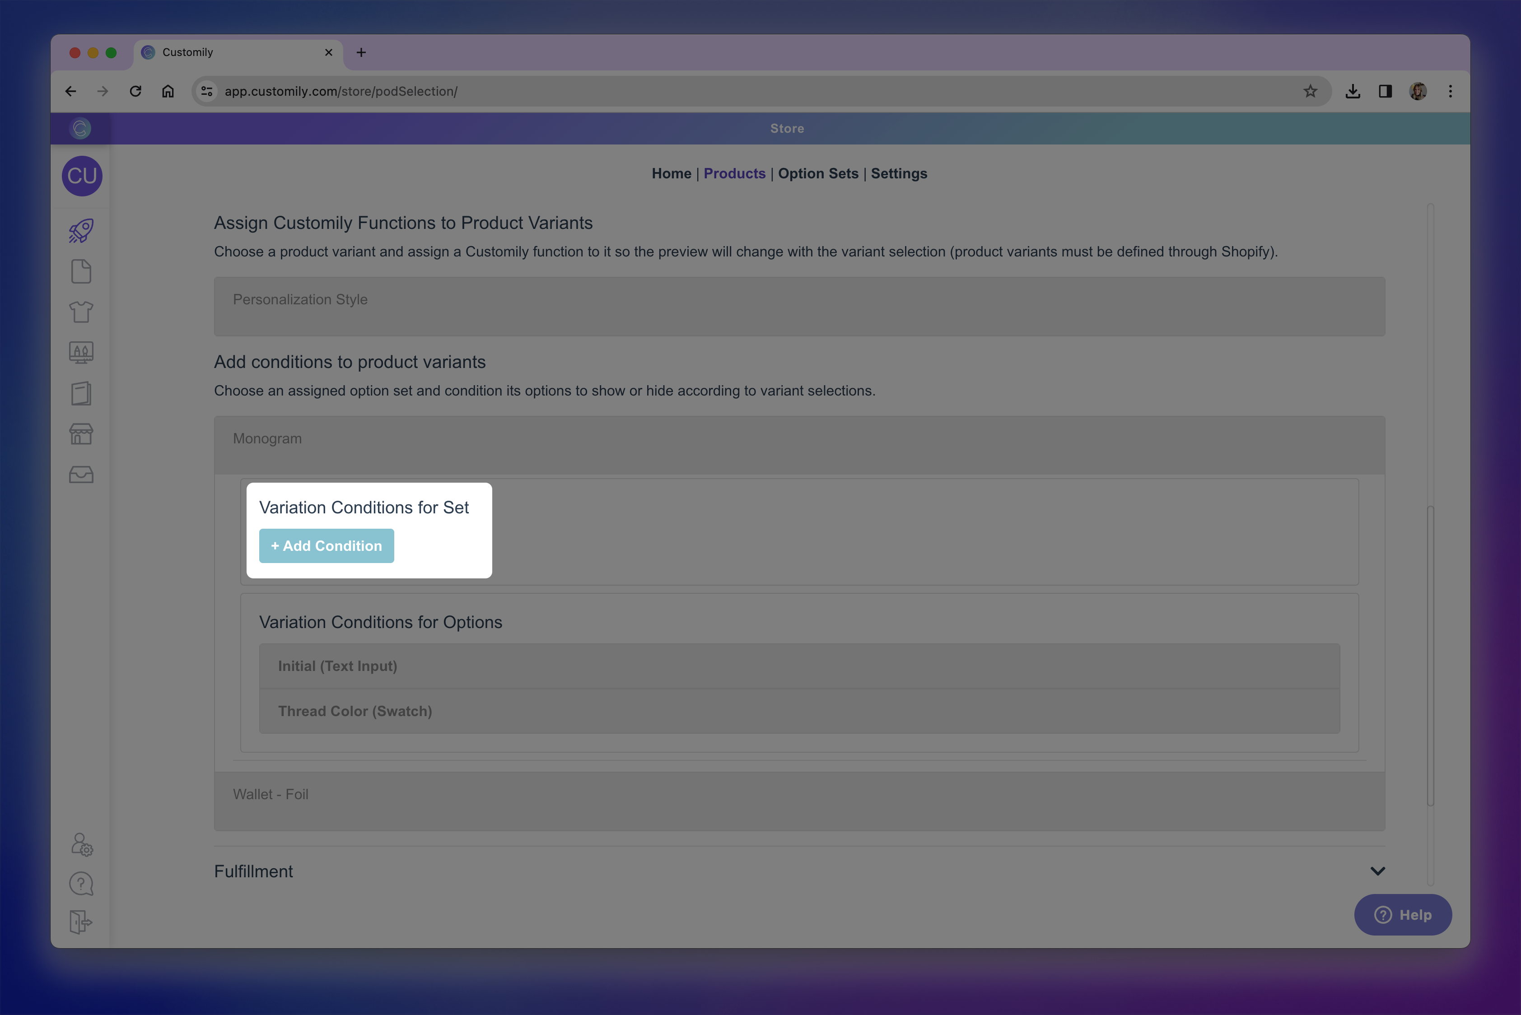Expand the Wallet - Foil option set
Image resolution: width=1521 pixels, height=1015 pixels.
tap(799, 801)
